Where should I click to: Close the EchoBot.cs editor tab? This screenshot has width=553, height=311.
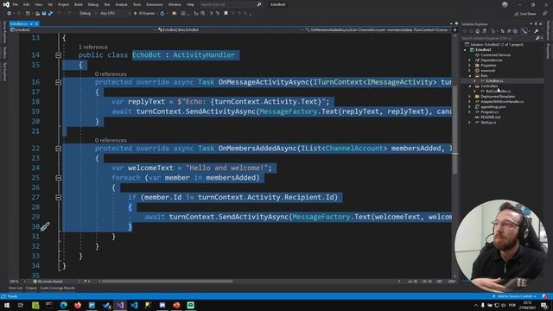pos(36,23)
